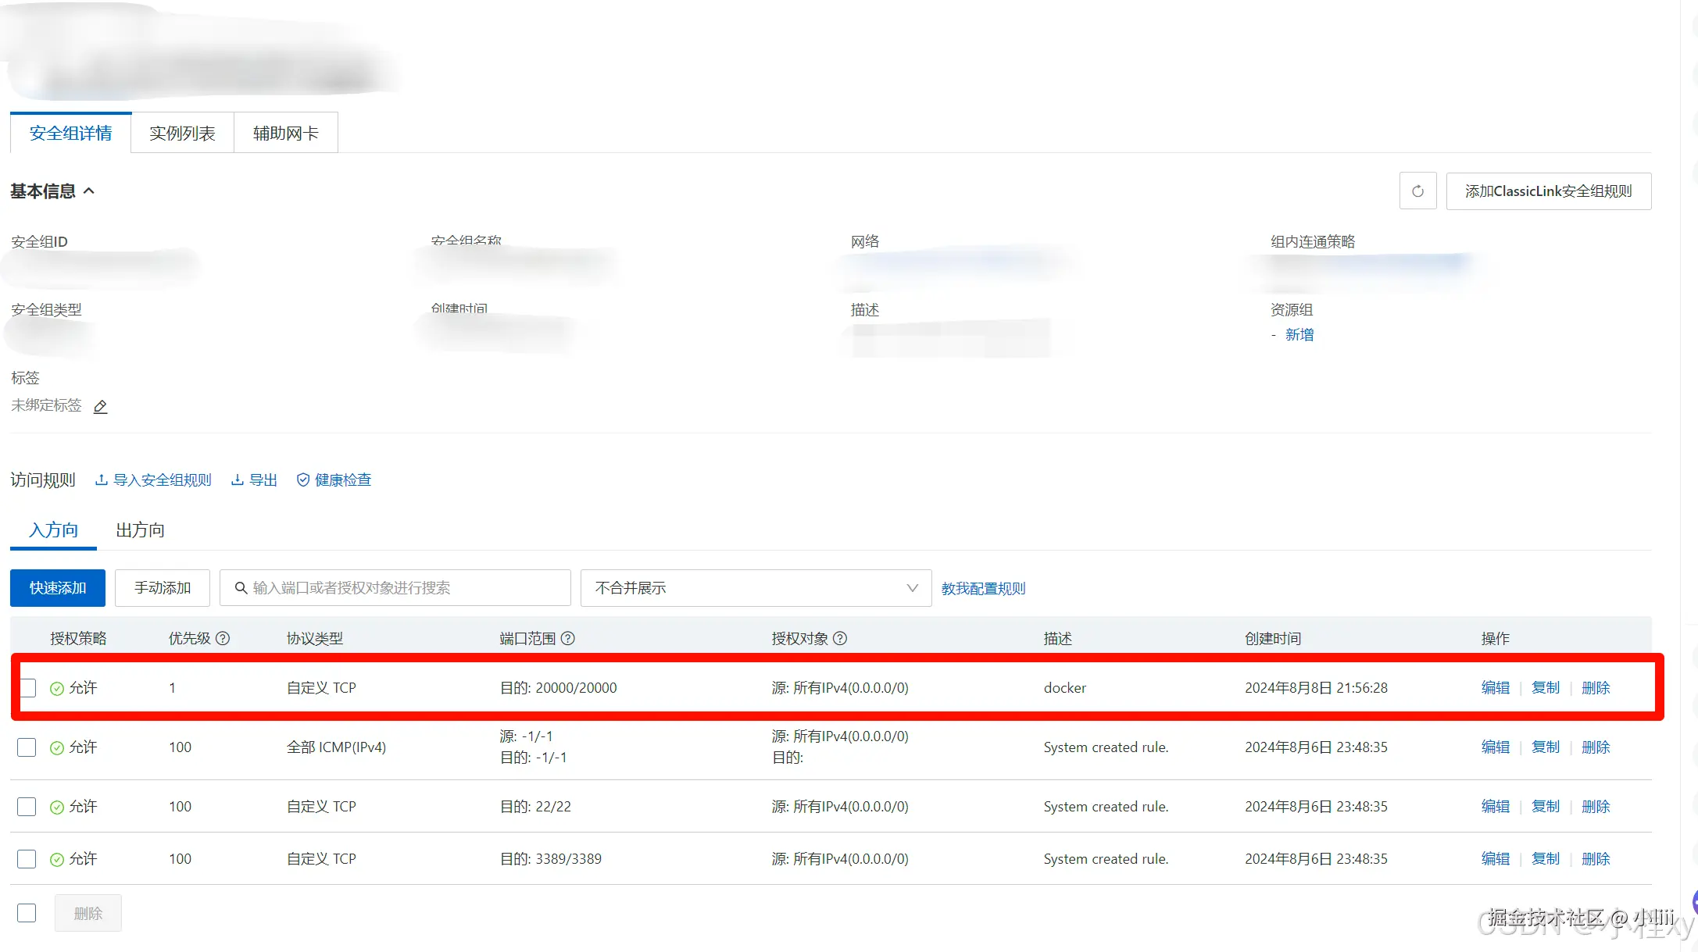This screenshot has width=1698, height=952.
Task: Switch to the 出方向 tab
Action: point(140,530)
